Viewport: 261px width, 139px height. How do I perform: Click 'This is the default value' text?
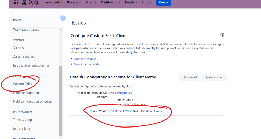[148, 111]
